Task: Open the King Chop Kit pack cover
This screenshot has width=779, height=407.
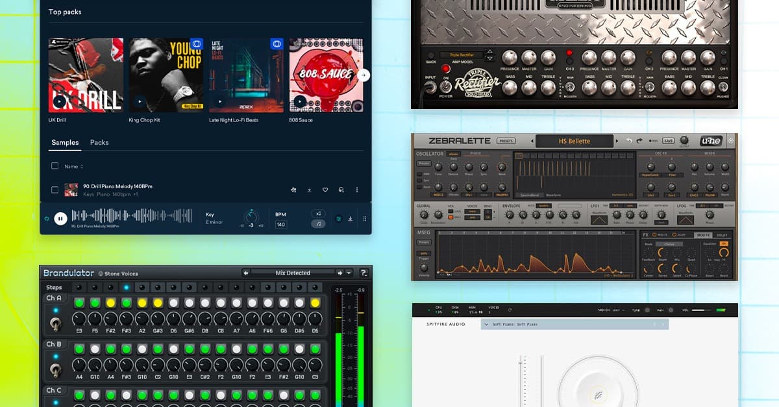Action: click(x=166, y=75)
